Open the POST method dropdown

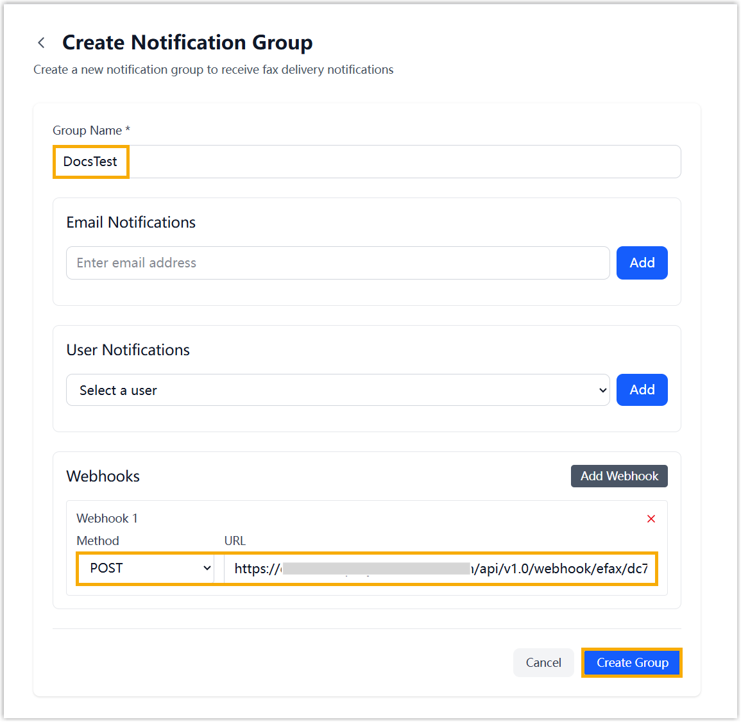click(x=146, y=568)
